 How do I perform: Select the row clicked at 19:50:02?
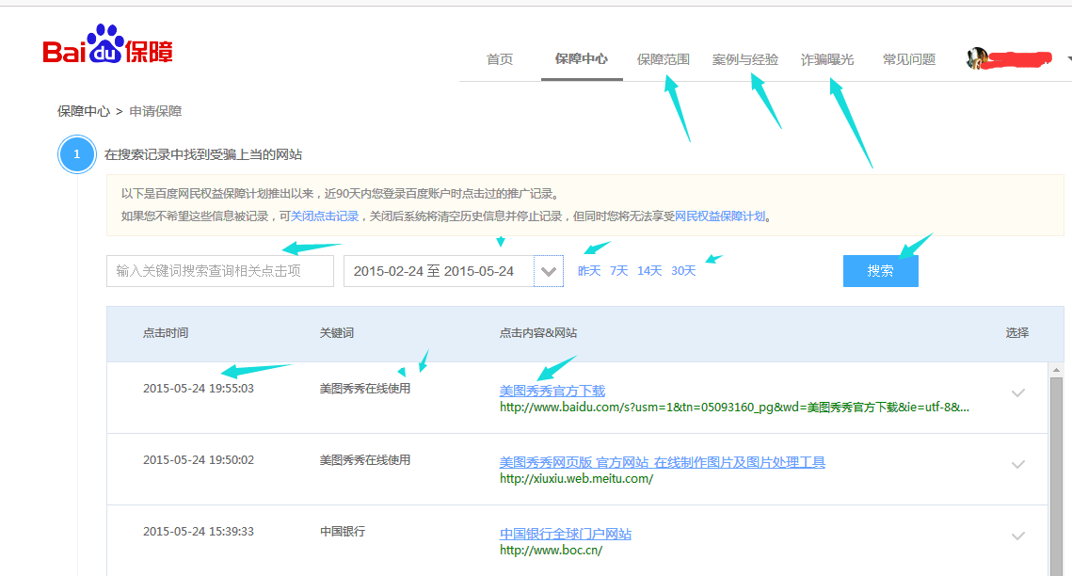pyautogui.click(x=1018, y=465)
